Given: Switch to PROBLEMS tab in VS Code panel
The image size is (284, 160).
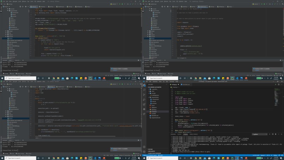Looking at the screenshot, I should coord(173,134).
